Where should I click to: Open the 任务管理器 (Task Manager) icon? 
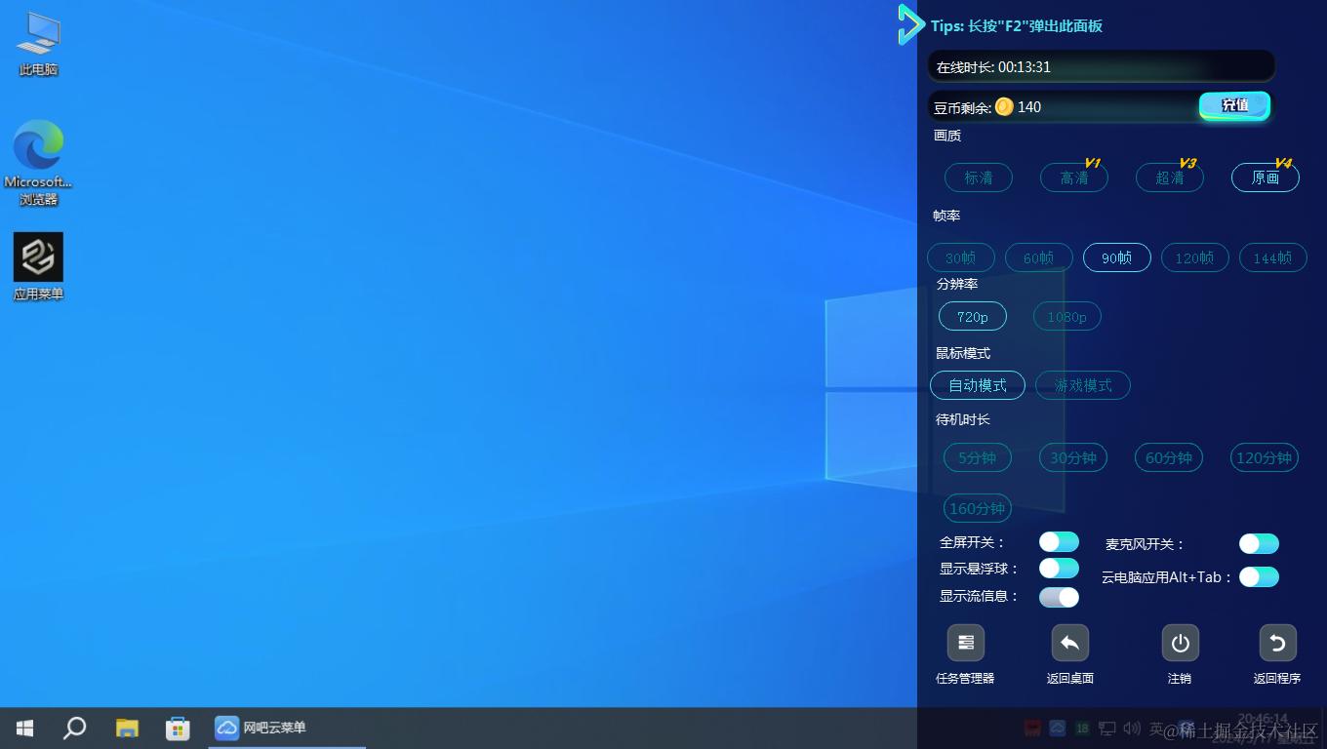click(965, 642)
